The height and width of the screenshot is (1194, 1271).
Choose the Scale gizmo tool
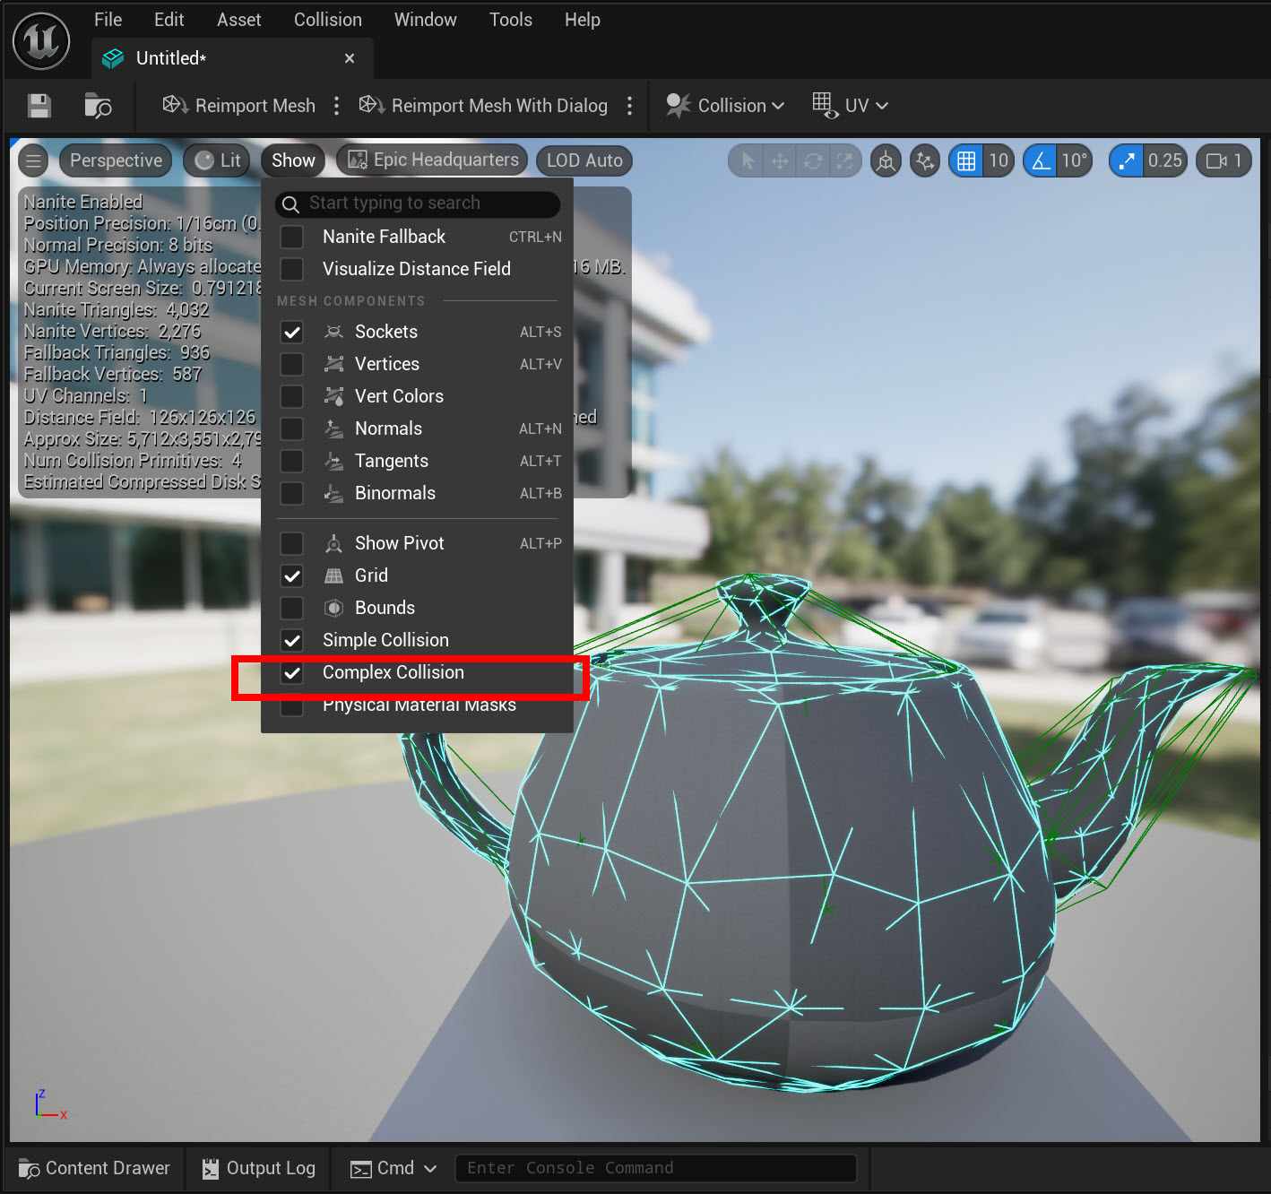point(844,161)
